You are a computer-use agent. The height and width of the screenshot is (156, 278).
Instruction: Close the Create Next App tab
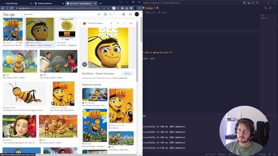point(31,3)
